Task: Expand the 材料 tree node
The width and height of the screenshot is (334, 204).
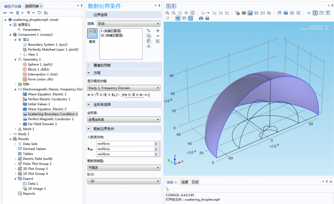Action: [15, 85]
